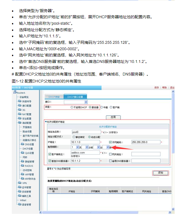
Task: Select the 客户端 type radio button
Action: [x=111, y=107]
